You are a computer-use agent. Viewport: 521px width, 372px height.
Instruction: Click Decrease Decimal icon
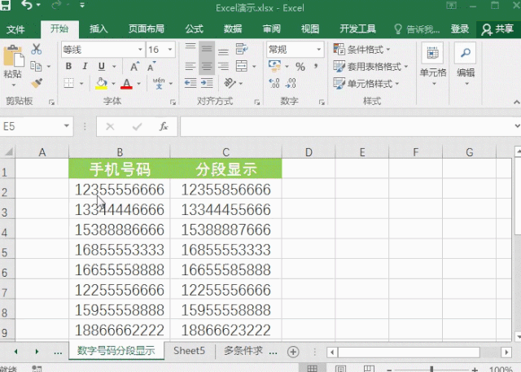(291, 83)
